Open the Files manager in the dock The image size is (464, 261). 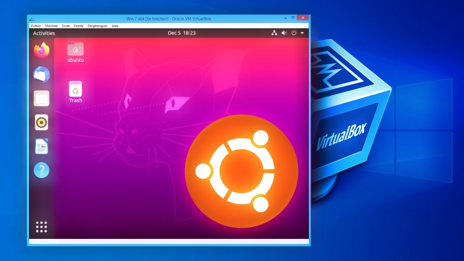41,98
